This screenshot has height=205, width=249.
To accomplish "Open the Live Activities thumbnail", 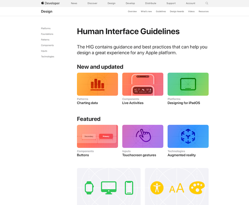I will tap(143, 84).
